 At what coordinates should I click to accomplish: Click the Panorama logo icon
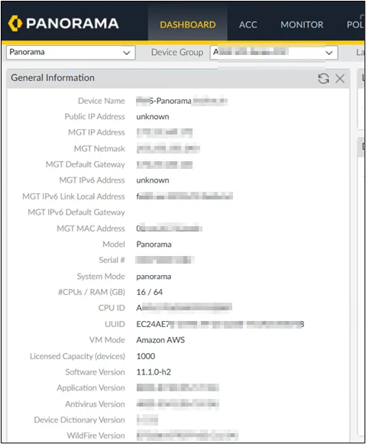[x=15, y=23]
